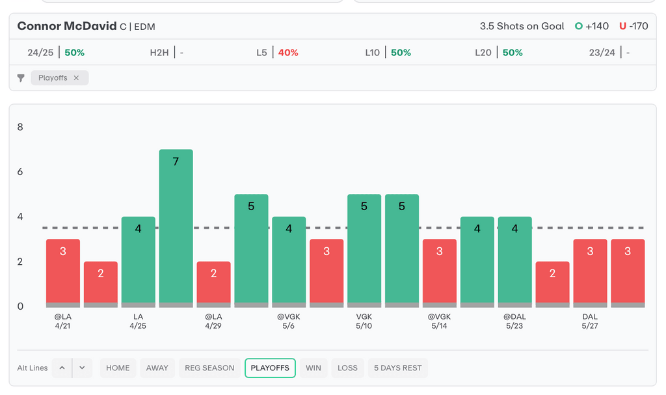The image size is (666, 395).
Task: Click the "@VGK 5/14" axis label
Action: click(440, 321)
